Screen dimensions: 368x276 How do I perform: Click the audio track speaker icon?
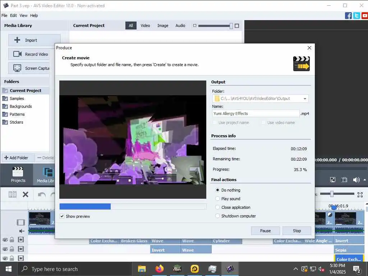22,231
